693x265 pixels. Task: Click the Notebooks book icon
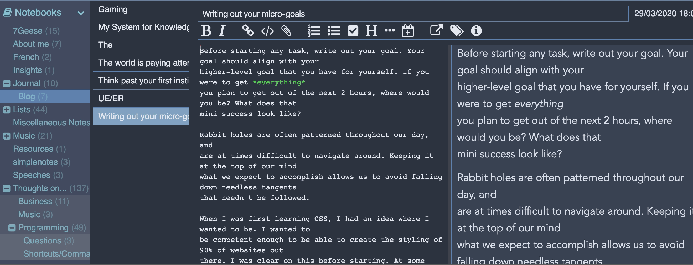[8, 12]
